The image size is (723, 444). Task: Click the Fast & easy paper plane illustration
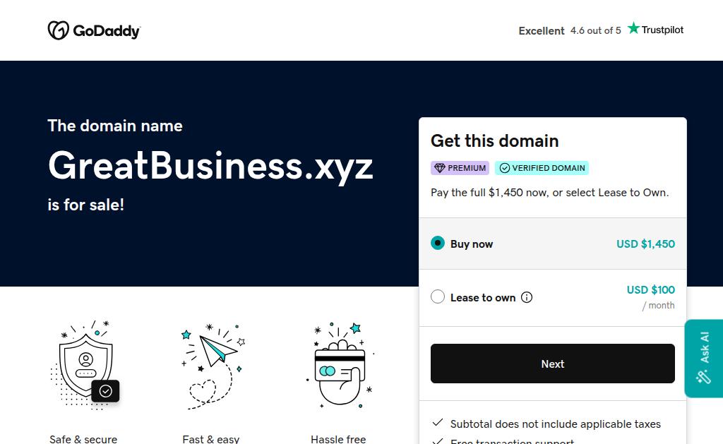pos(213,366)
